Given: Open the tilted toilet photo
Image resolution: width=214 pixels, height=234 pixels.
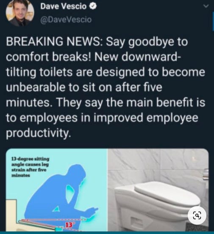Looking at the screenshot, I should (158, 190).
